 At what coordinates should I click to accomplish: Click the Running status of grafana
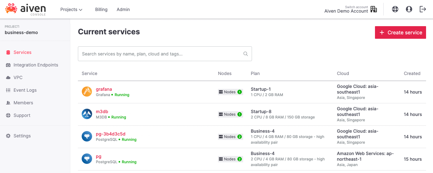[122, 95]
